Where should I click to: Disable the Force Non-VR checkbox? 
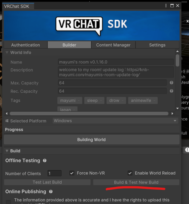[72, 173]
